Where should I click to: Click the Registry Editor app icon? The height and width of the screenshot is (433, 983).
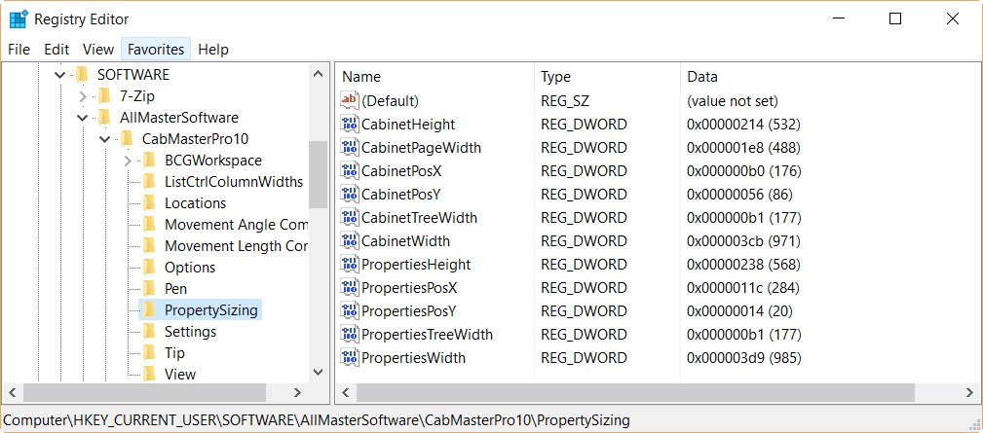pyautogui.click(x=19, y=19)
